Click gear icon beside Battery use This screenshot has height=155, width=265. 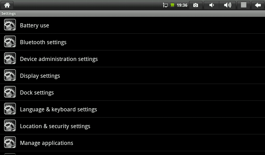click(10, 25)
